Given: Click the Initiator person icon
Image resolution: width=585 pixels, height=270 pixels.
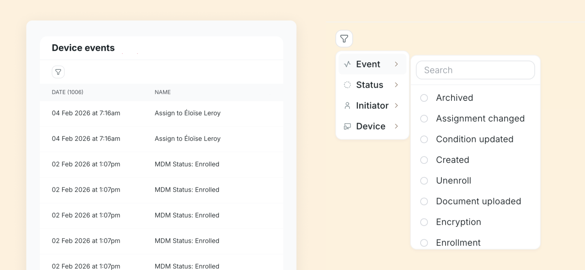Looking at the screenshot, I should [x=347, y=106].
